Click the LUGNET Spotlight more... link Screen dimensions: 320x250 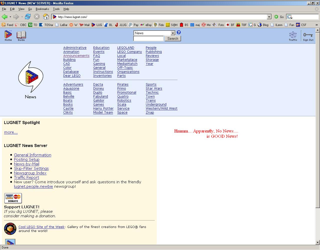(x=11, y=132)
